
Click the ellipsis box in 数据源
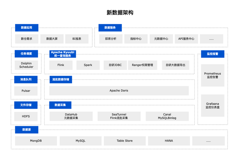pyautogui.click(x=208, y=141)
